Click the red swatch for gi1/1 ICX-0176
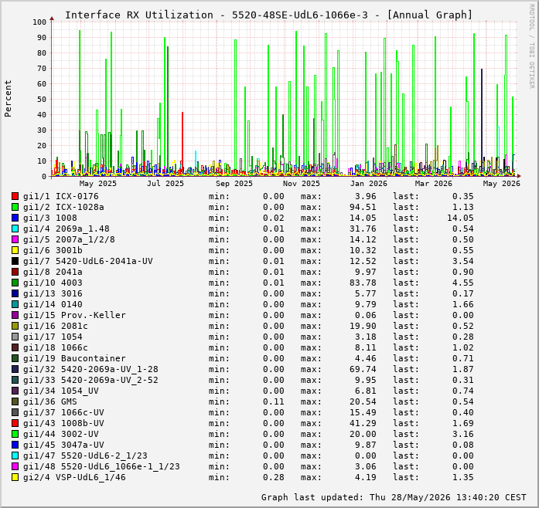This screenshot has height=508, width=539. [15, 196]
